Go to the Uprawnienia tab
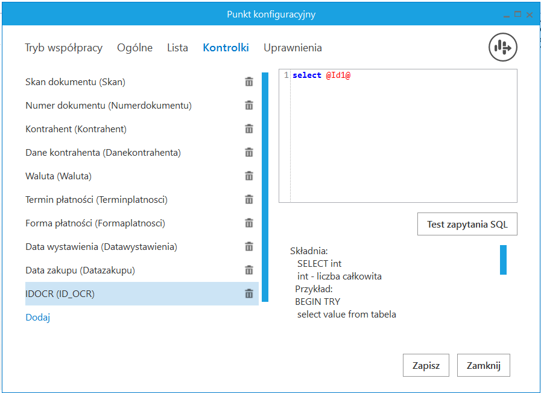Screen dimensions: 541x393 (x=293, y=48)
